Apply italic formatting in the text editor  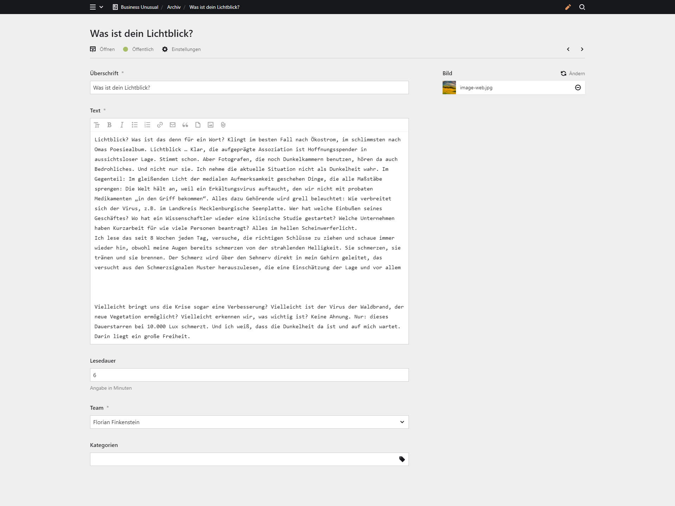point(122,125)
